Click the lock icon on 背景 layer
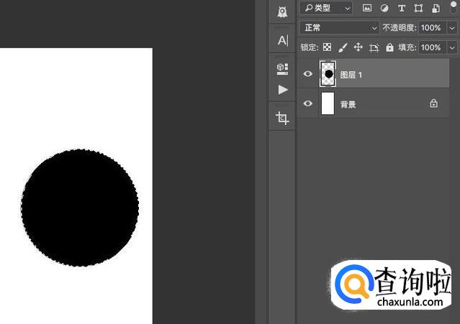The height and width of the screenshot is (324, 460). coord(433,103)
